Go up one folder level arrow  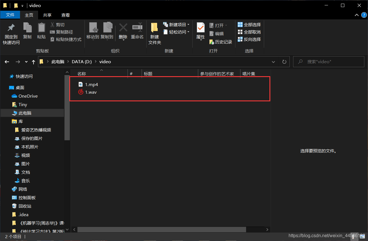(34, 62)
